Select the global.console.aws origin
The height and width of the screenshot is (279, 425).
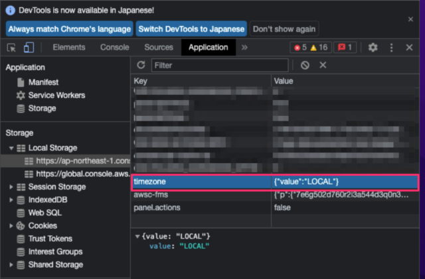[83, 174]
